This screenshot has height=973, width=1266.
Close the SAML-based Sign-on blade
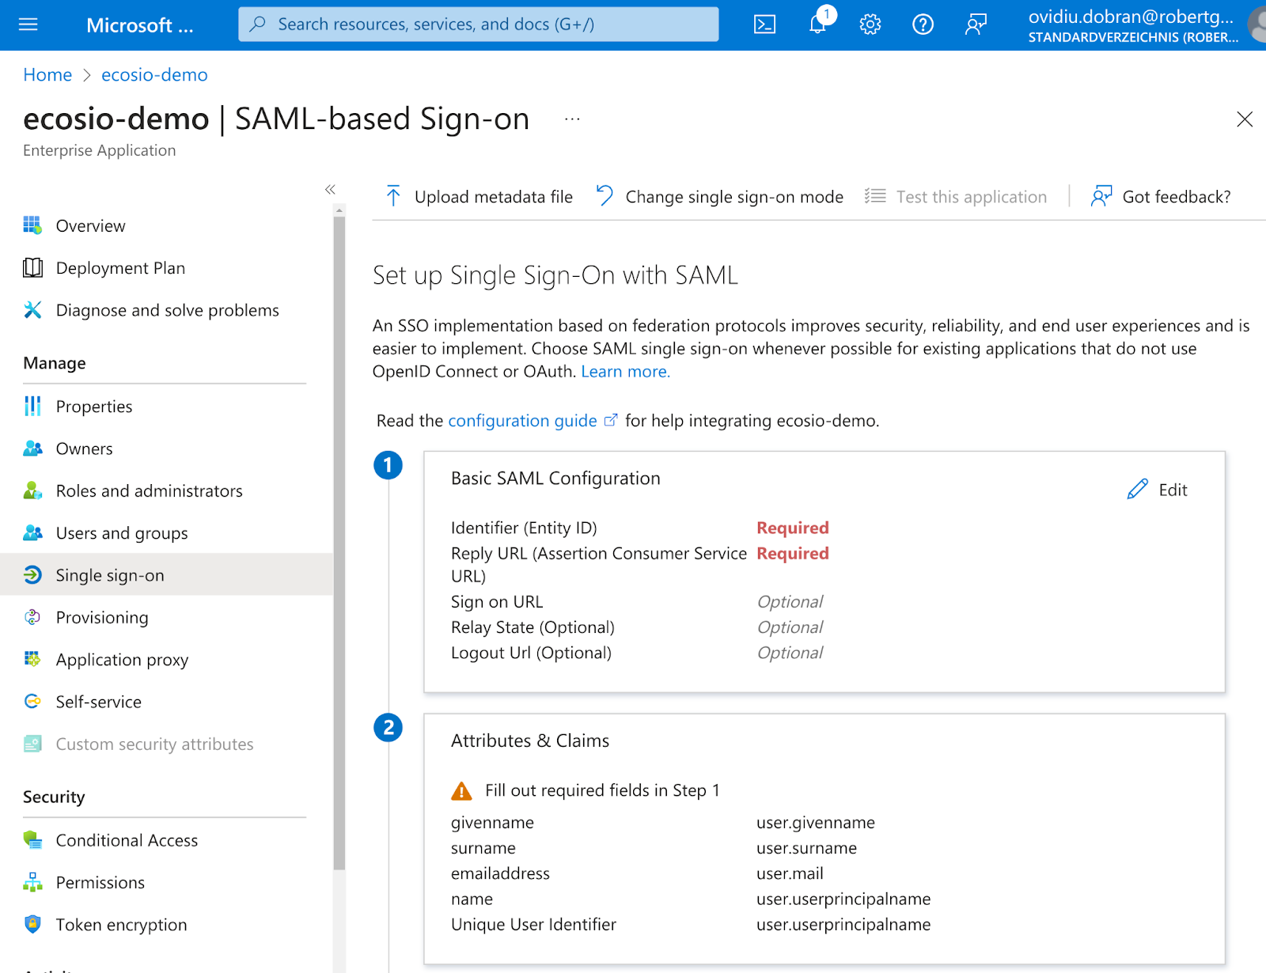tap(1245, 119)
